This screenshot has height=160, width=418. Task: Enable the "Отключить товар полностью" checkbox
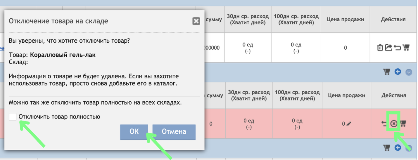pyautogui.click(x=13, y=117)
